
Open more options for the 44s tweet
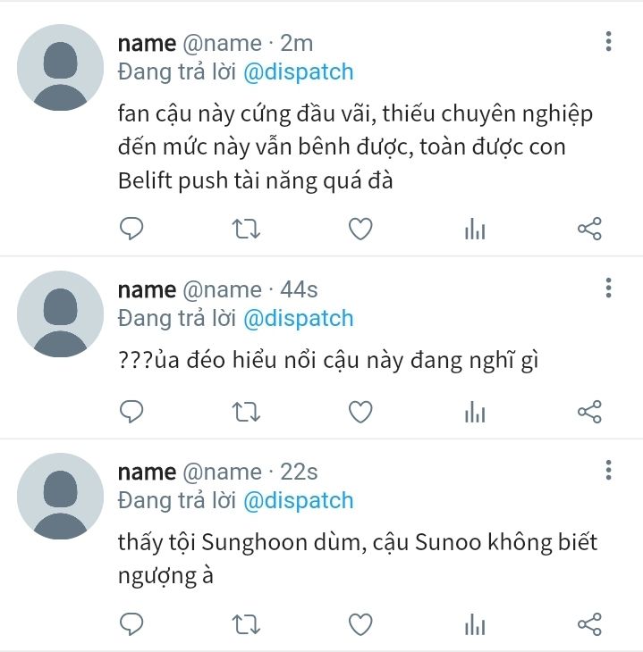(608, 288)
